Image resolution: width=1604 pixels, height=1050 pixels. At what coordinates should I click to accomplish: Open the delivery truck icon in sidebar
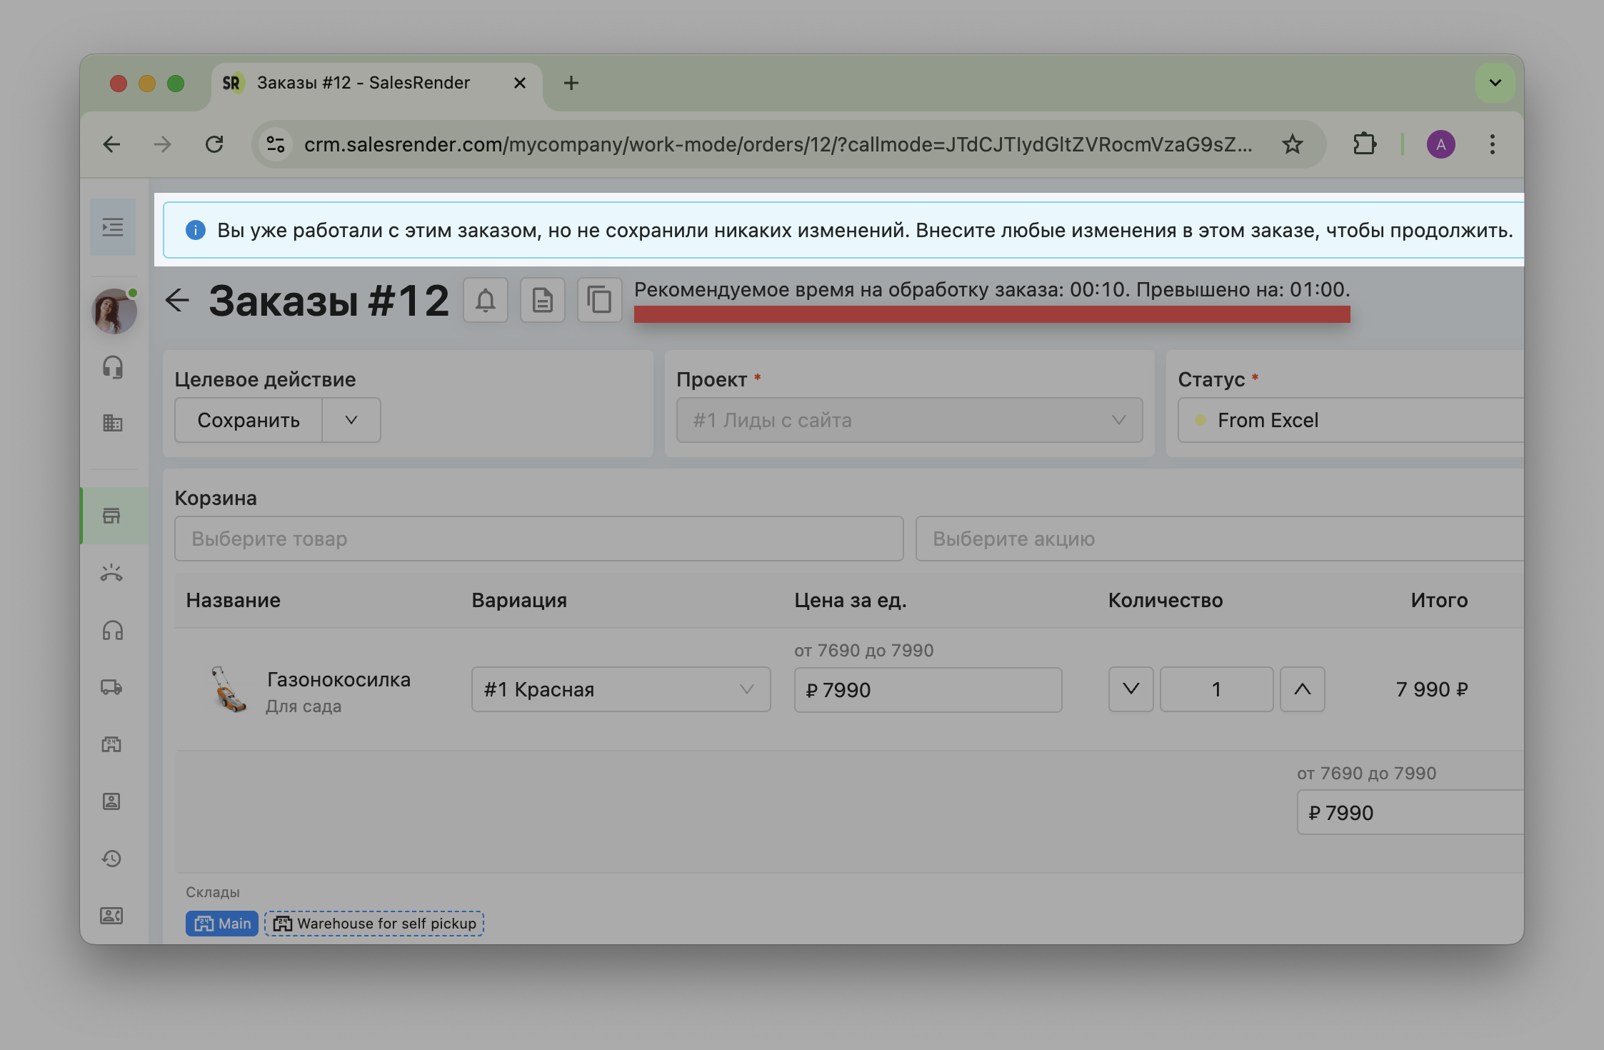point(112,687)
